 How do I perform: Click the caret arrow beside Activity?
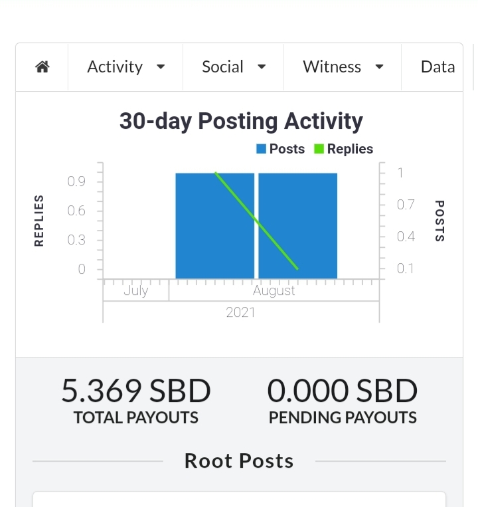(x=161, y=67)
